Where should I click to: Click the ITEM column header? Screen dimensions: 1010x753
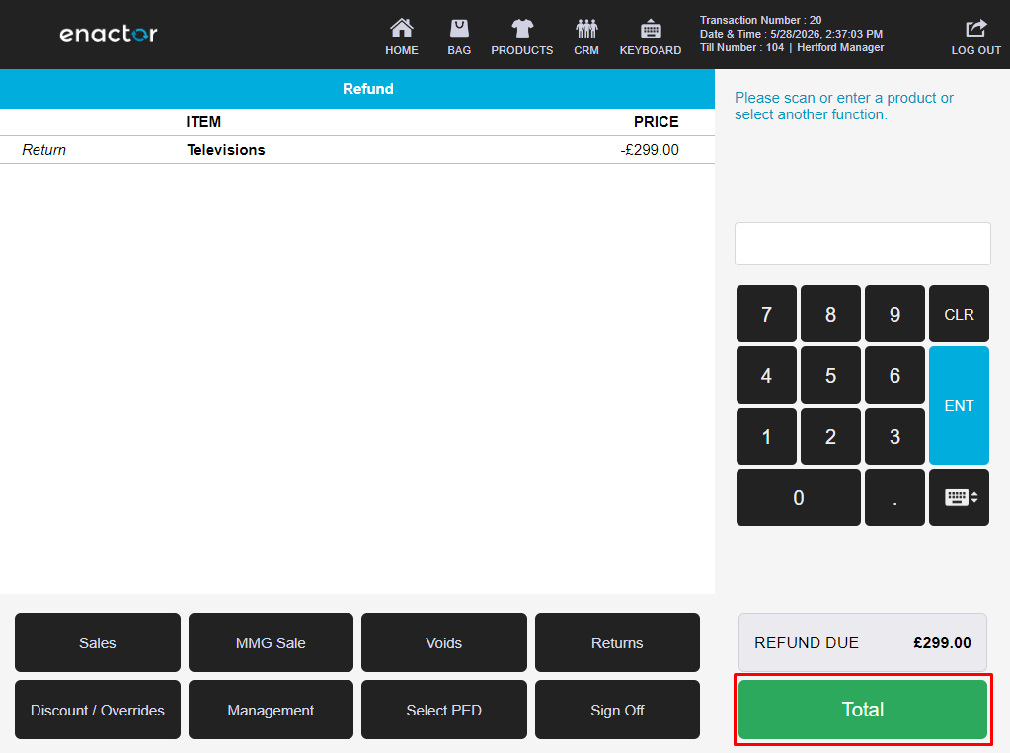203,121
